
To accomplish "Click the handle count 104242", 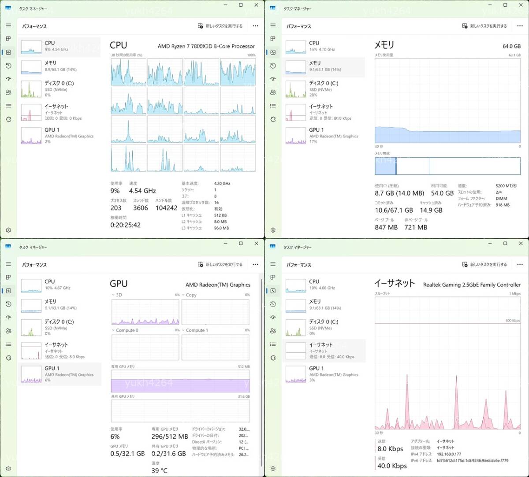I will point(166,208).
